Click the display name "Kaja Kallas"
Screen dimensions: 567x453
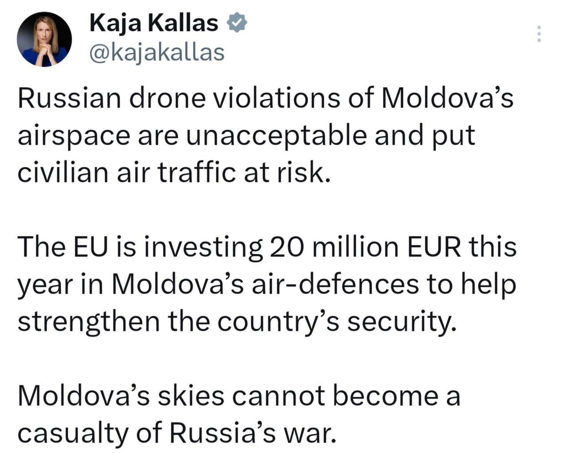coord(154,23)
